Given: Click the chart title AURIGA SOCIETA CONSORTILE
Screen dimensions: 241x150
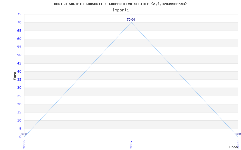Looking at the screenshot, I should (120, 4).
